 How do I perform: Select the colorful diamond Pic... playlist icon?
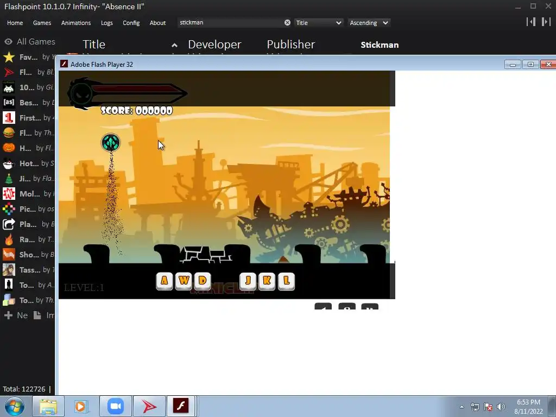pyautogui.click(x=9, y=209)
